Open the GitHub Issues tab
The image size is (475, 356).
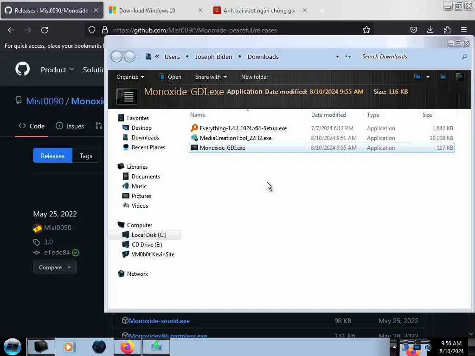70,126
